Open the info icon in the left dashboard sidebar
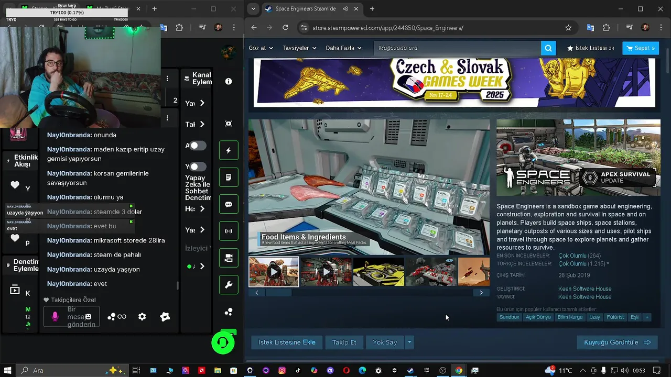 [x=229, y=81]
